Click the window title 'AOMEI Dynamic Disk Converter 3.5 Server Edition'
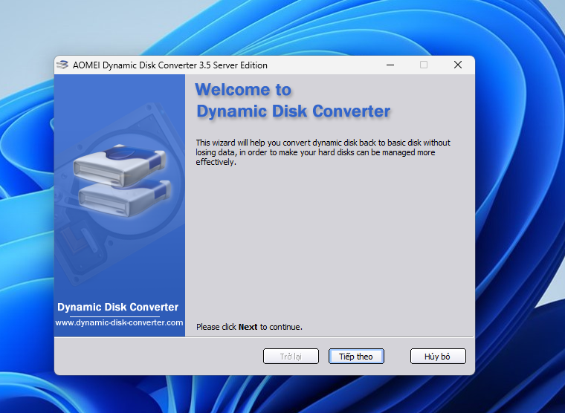The height and width of the screenshot is (413, 565). pyautogui.click(x=170, y=65)
